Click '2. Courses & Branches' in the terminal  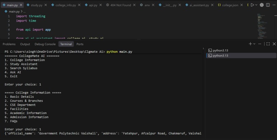click(x=24, y=101)
